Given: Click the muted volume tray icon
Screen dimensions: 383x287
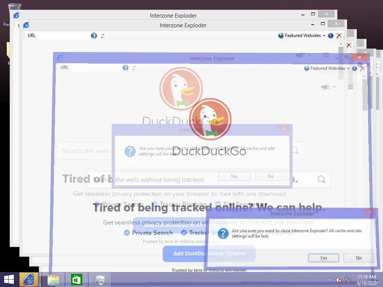Looking at the screenshot, I should [338, 280].
